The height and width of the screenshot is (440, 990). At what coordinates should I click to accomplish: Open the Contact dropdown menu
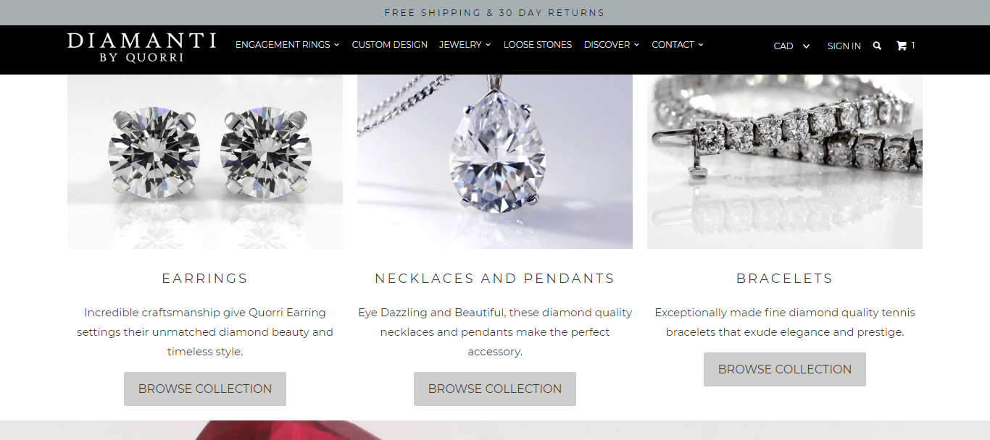click(678, 45)
